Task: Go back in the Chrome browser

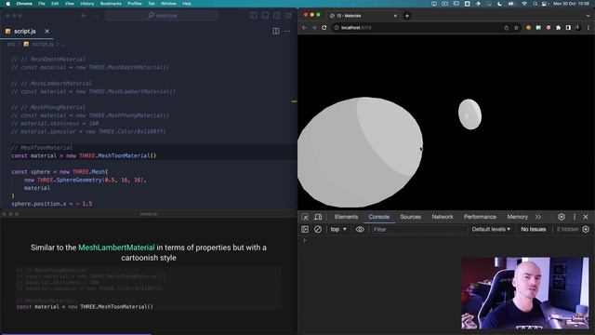Action: click(304, 28)
